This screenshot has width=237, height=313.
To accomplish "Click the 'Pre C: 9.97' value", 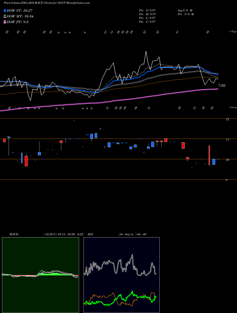I will 147,22.
